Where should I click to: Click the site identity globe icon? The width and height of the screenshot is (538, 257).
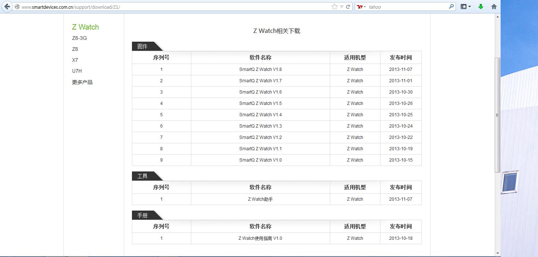[17, 7]
